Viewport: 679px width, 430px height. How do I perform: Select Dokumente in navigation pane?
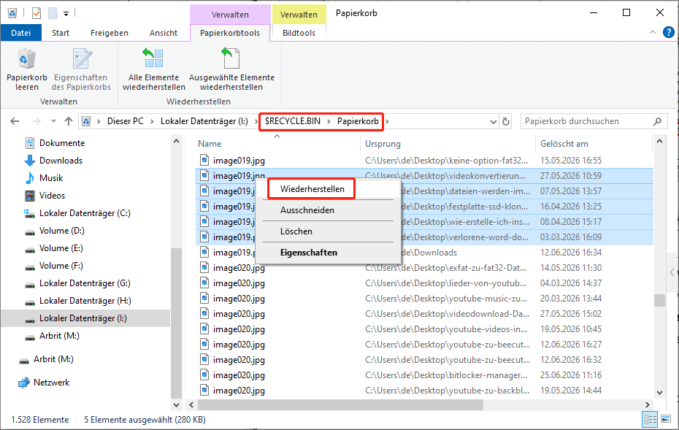tap(62, 143)
